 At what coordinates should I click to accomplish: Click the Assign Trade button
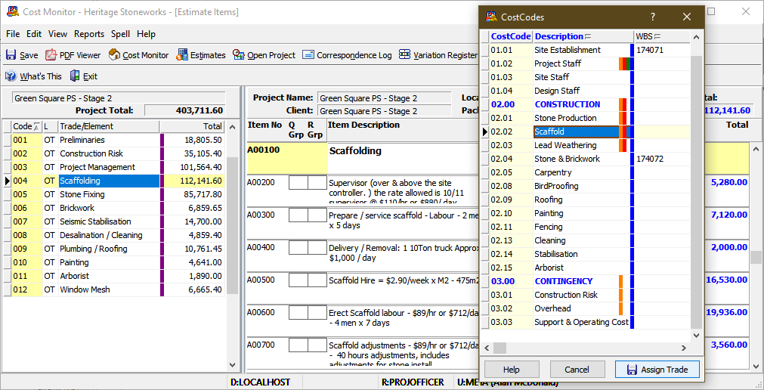point(657,370)
